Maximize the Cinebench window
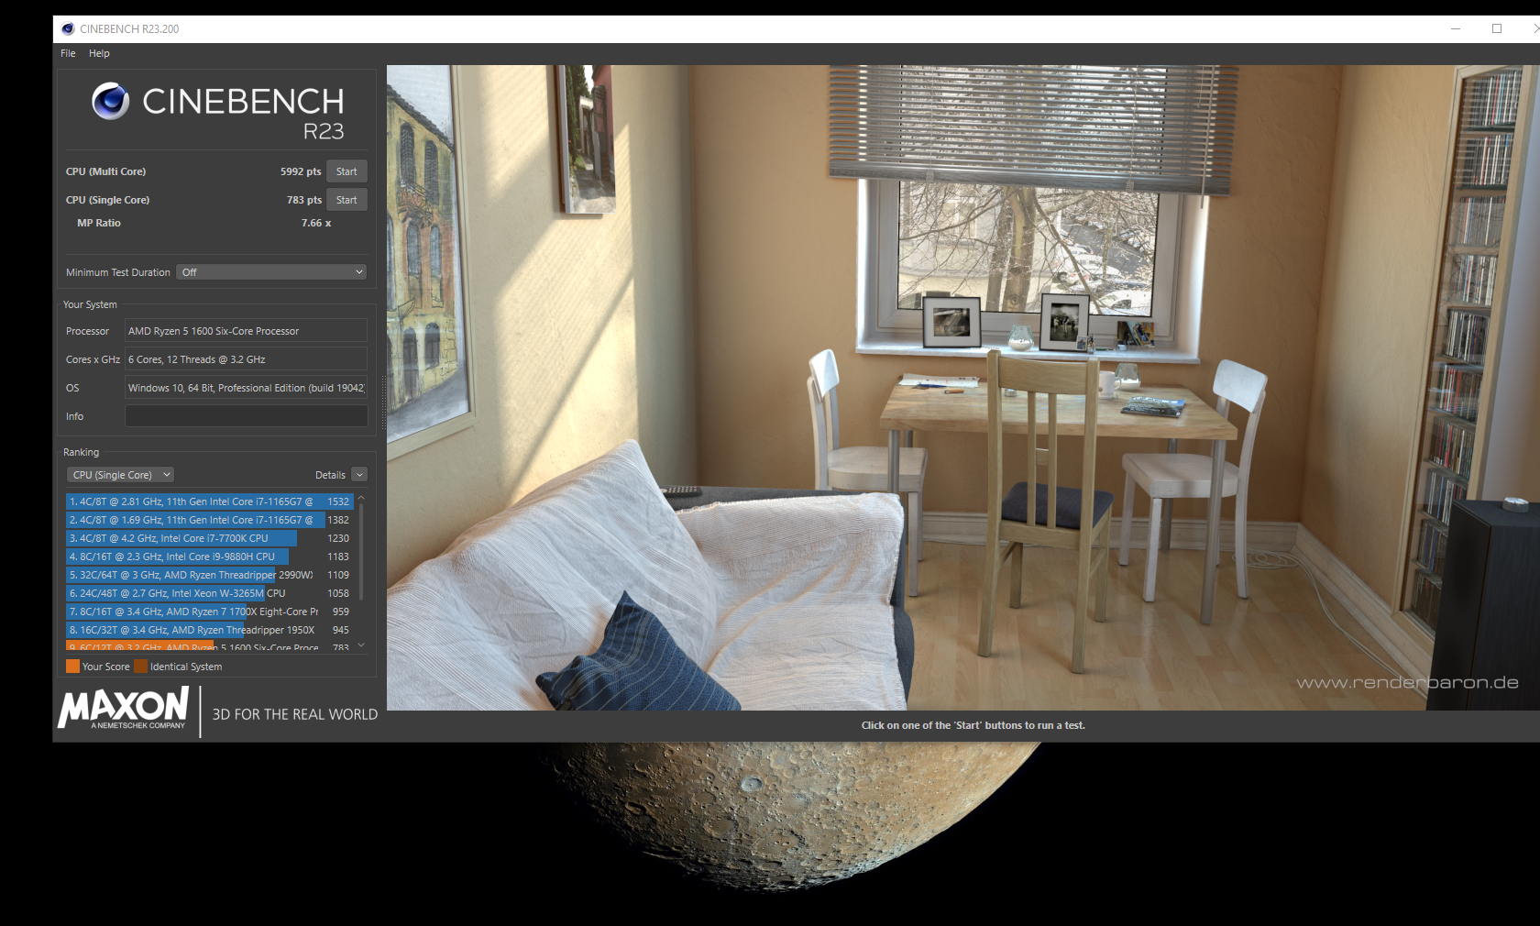This screenshot has width=1540, height=926. tap(1497, 28)
